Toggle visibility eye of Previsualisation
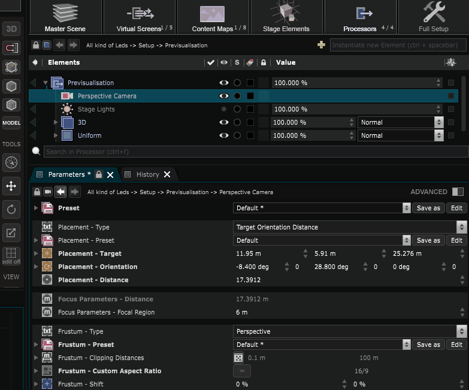 pos(224,83)
